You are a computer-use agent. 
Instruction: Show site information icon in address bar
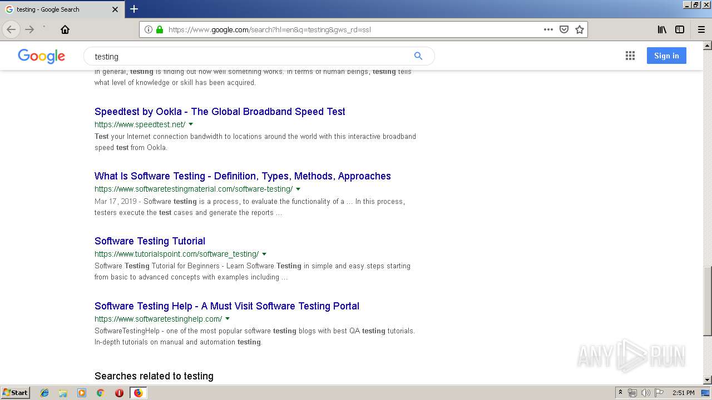[x=148, y=29]
